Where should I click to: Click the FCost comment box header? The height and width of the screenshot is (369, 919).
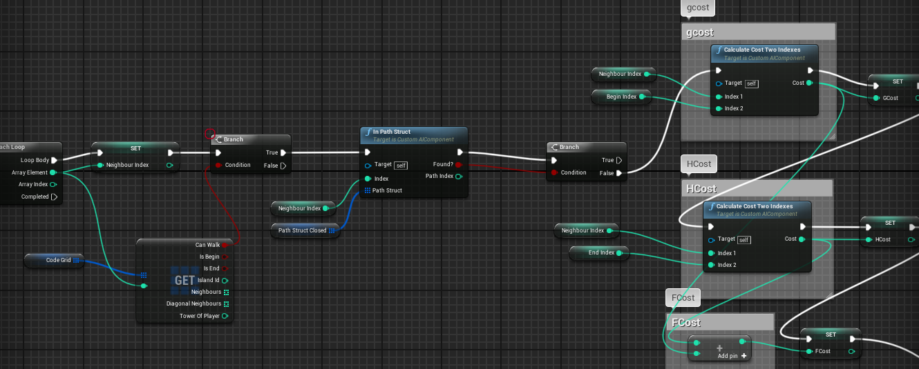pos(719,323)
